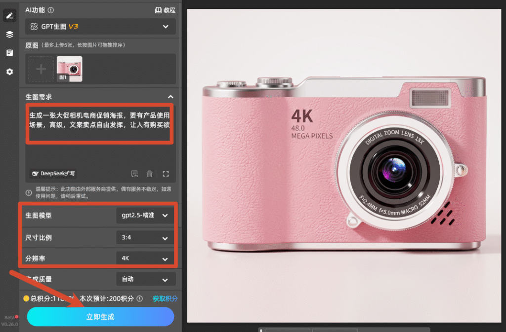Image resolution: width=506 pixels, height=332 pixels.
Task: Open the settings gear in sidebar
Action: point(10,72)
